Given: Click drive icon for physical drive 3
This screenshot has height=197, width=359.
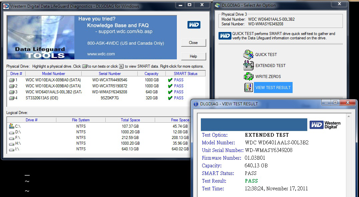Looking at the screenshot, I should click(11, 92).
